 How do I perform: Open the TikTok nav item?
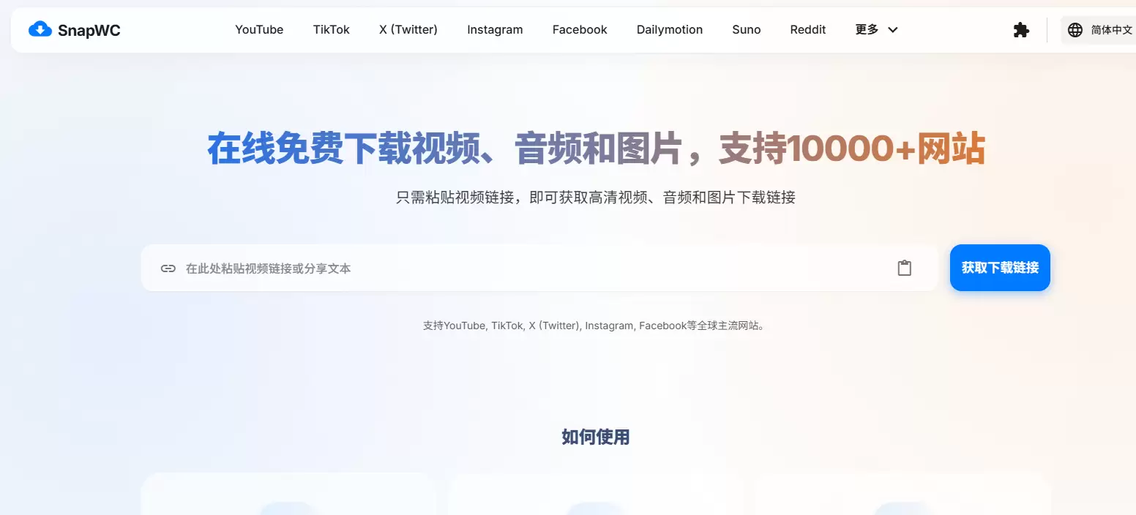coord(332,30)
